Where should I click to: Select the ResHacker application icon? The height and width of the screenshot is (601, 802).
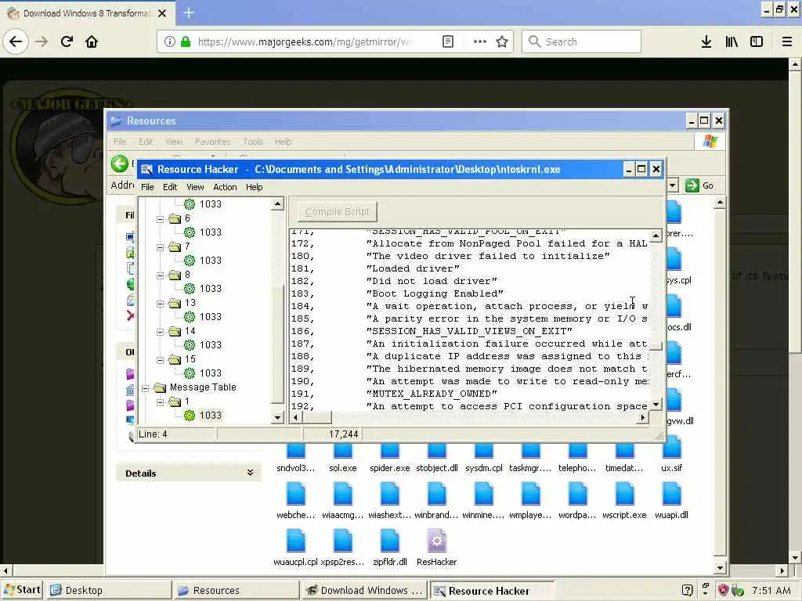pyautogui.click(x=436, y=542)
